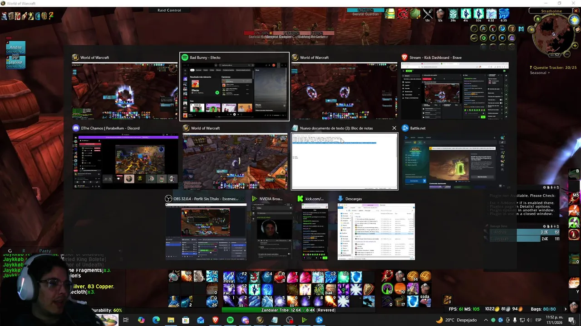
Task: Click the buff icon with 39s remaining
Action: [453, 14]
